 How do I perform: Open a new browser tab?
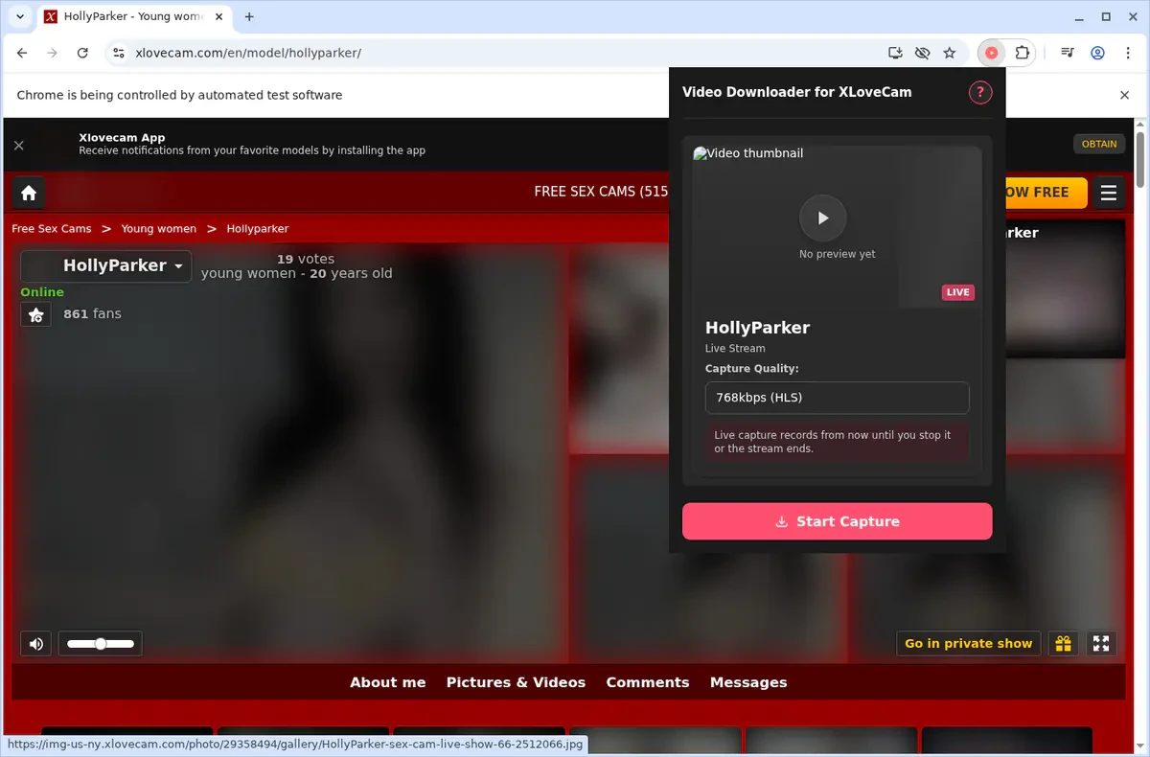(249, 16)
